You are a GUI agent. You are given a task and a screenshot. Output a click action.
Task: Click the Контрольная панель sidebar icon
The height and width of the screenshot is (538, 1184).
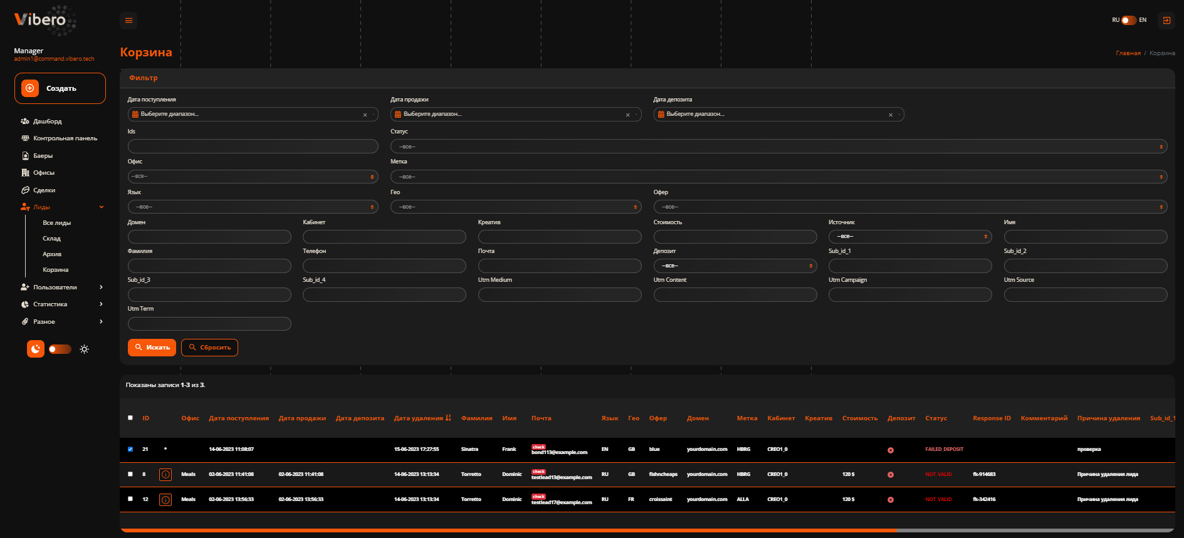pyautogui.click(x=25, y=138)
